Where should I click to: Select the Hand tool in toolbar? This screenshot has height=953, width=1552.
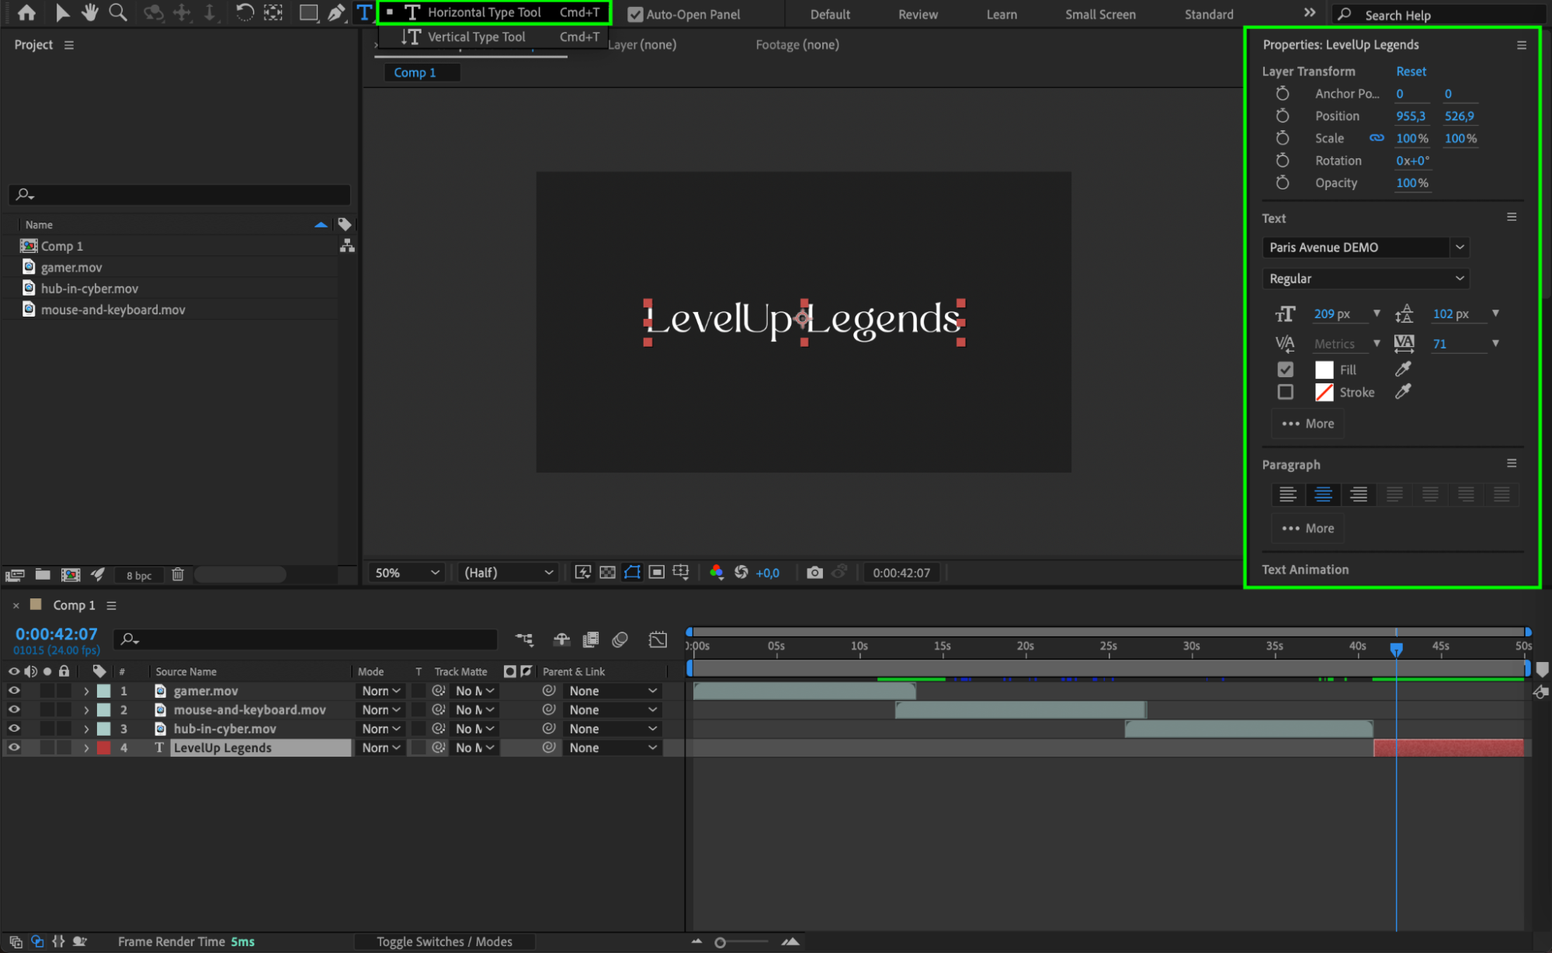pos(90,12)
